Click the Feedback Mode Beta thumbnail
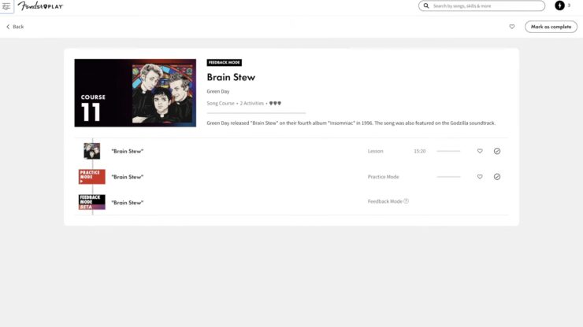This screenshot has height=327, width=583. (92, 202)
